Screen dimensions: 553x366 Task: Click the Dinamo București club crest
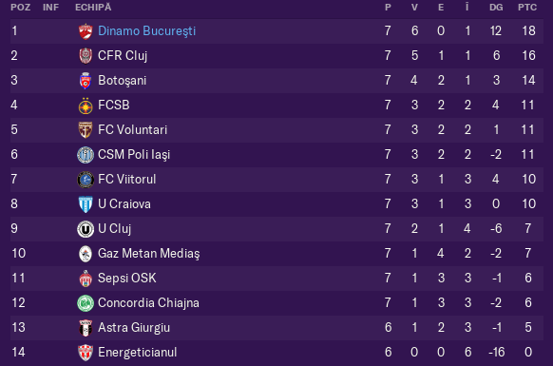point(86,31)
